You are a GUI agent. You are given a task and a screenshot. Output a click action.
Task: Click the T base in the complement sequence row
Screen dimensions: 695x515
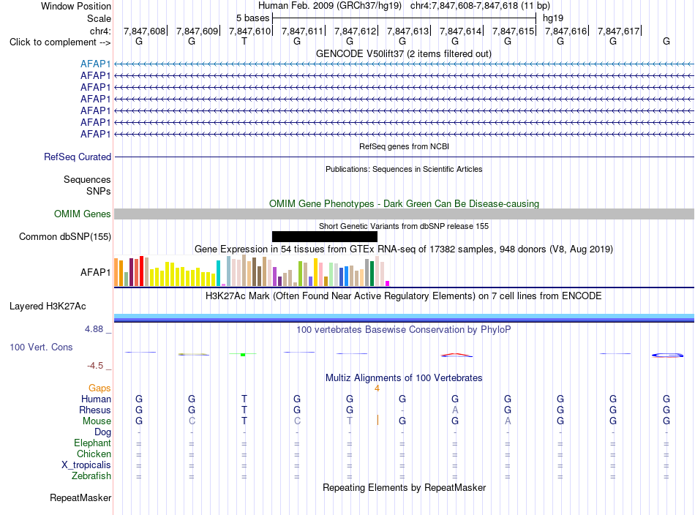pyautogui.click(x=244, y=41)
